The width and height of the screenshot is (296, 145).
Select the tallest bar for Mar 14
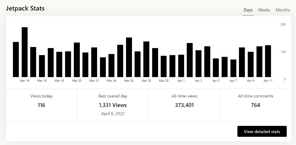(25, 52)
